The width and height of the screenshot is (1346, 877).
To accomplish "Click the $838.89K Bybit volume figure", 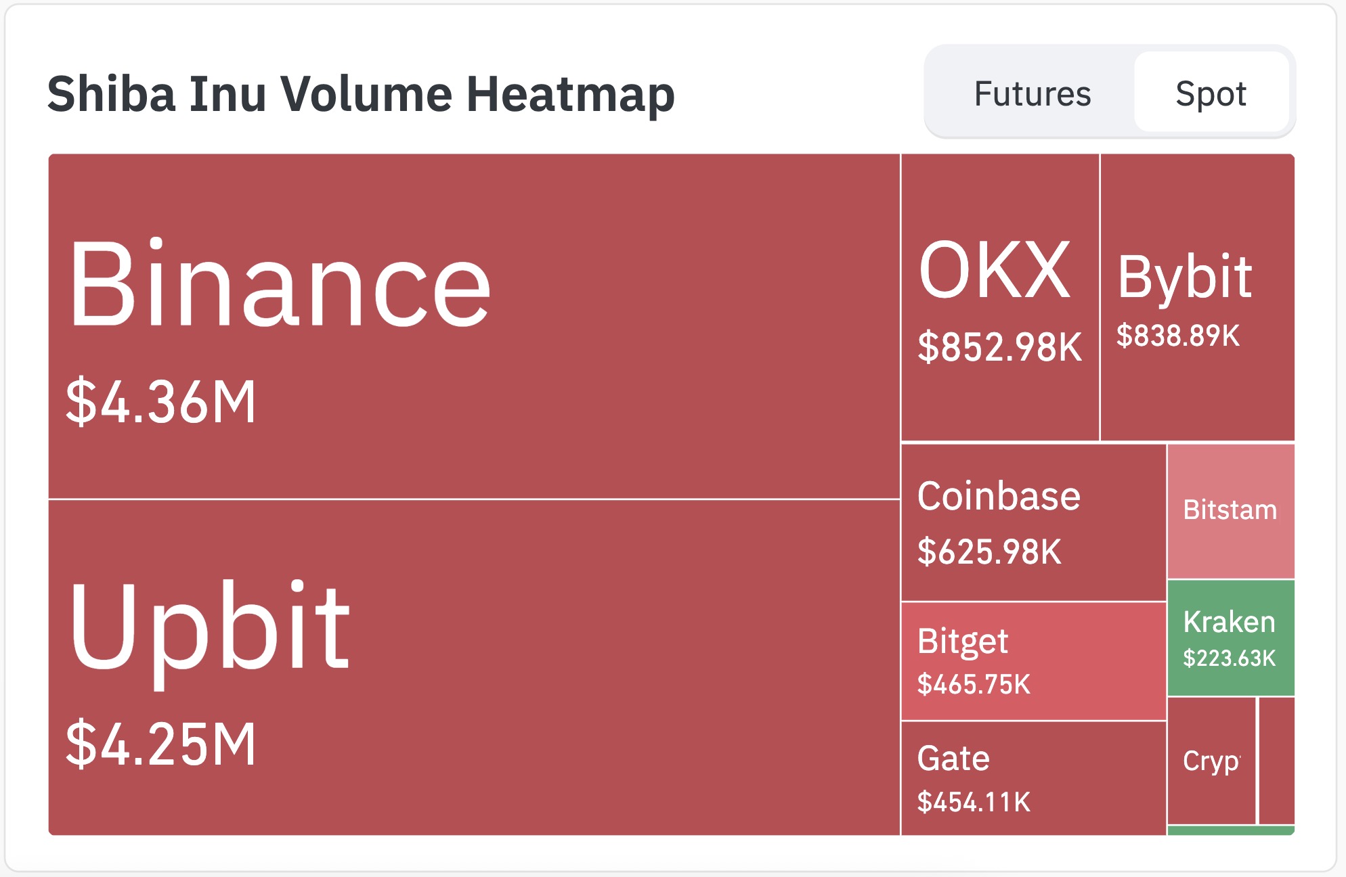I will 1178,336.
